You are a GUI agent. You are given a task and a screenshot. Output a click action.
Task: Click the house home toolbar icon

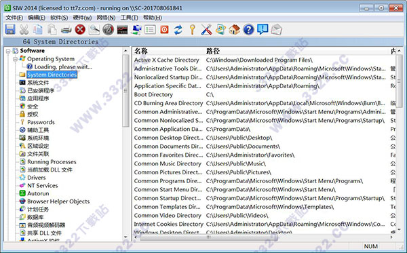tap(235, 30)
